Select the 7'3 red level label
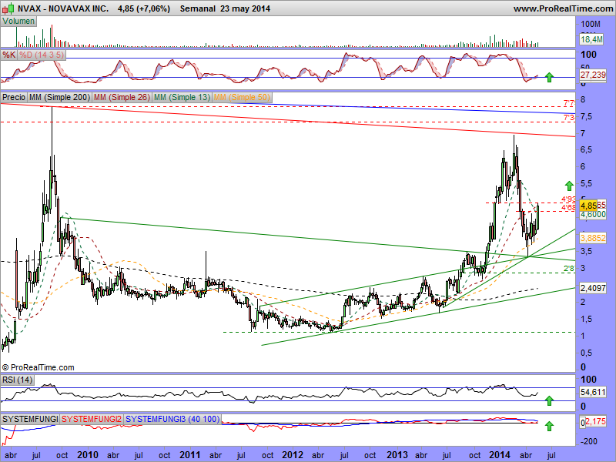The height and width of the screenshot is (462, 616). click(569, 118)
